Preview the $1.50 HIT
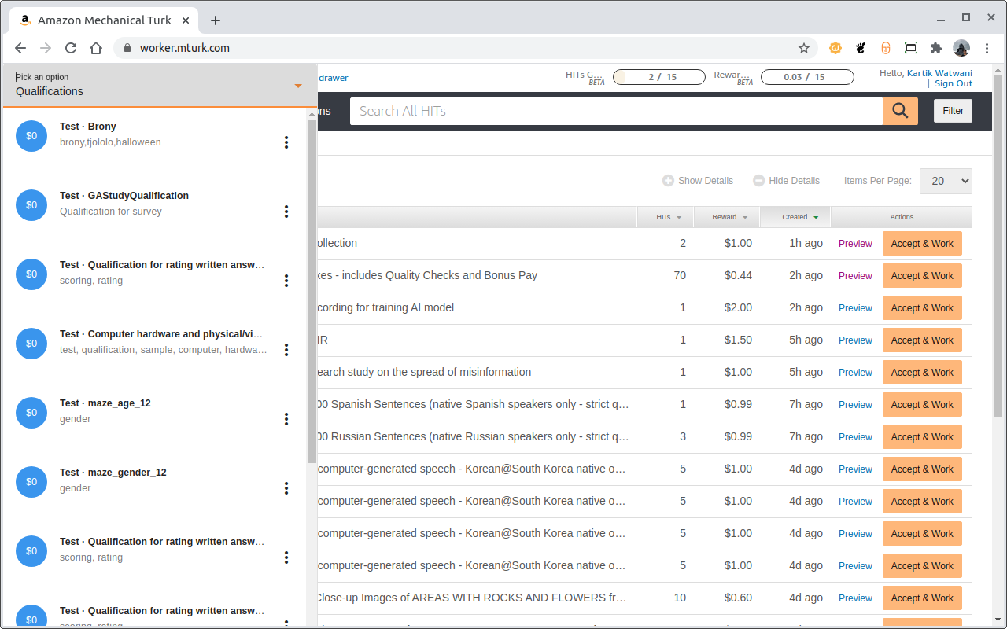Image resolution: width=1007 pixels, height=629 pixels. pyautogui.click(x=855, y=340)
